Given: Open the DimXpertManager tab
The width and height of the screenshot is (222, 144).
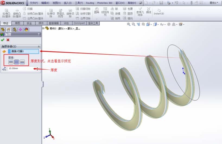Looking at the screenshot, I should point(20,29).
